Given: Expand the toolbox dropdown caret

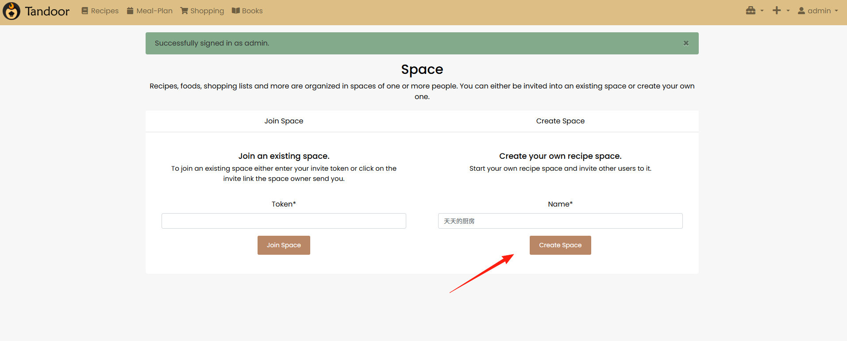Looking at the screenshot, I should tap(762, 11).
